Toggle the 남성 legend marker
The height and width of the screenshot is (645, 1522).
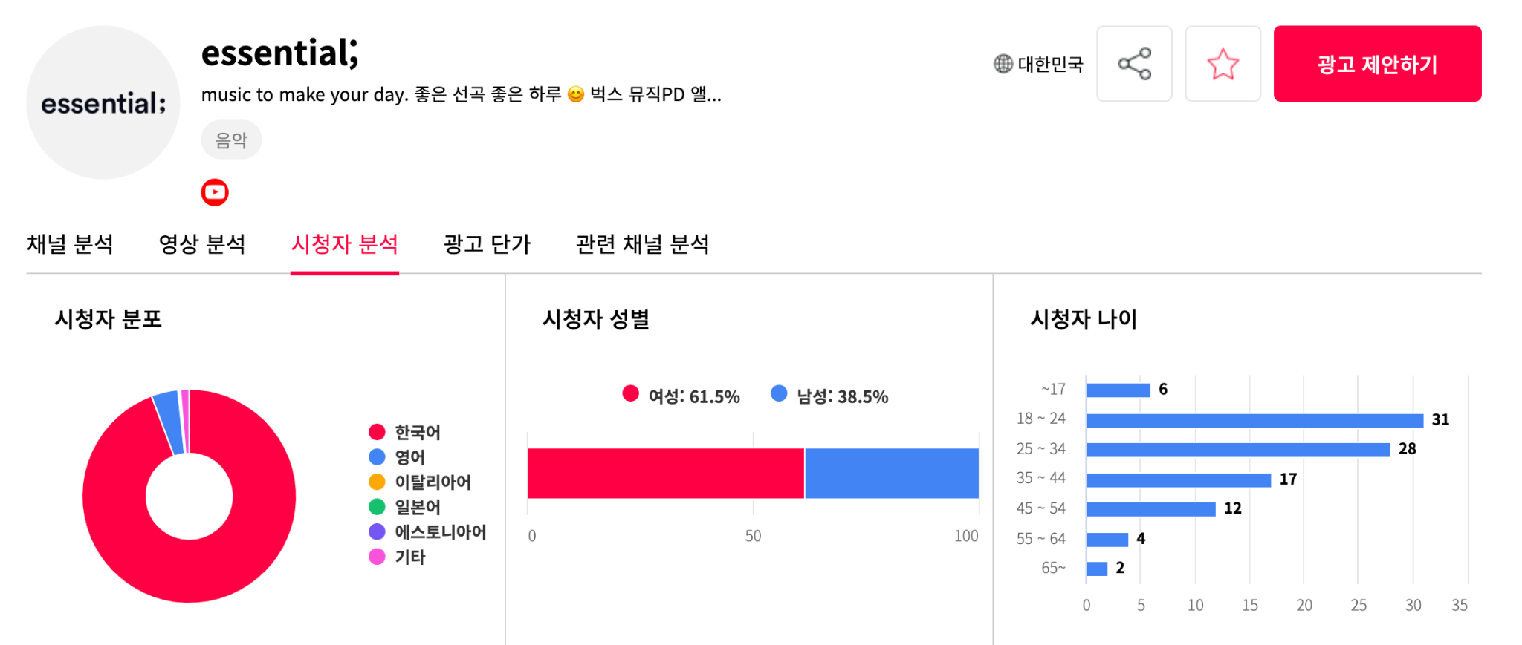click(x=779, y=393)
